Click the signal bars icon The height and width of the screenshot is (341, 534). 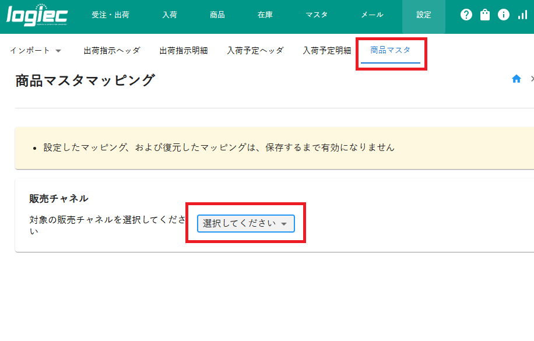point(522,15)
